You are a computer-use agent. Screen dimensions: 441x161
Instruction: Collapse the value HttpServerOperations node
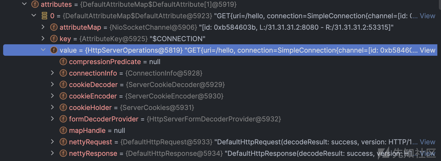pos(43,50)
